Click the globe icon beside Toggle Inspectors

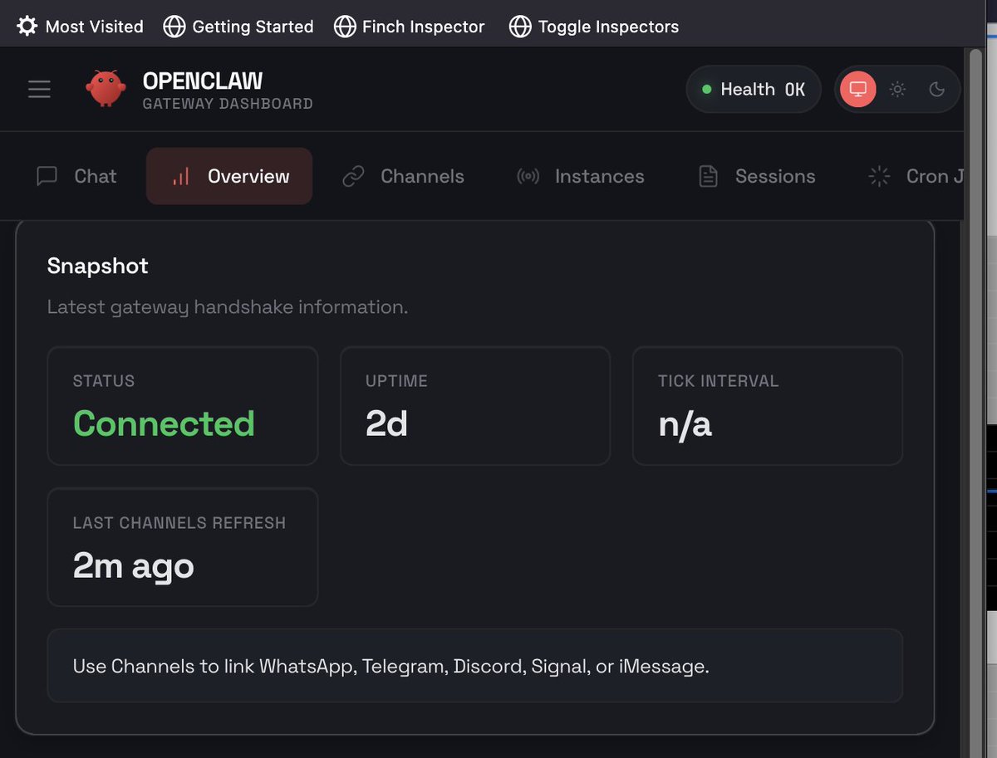click(520, 27)
